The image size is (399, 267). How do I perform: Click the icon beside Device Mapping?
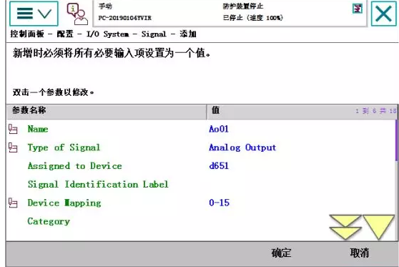(13, 203)
